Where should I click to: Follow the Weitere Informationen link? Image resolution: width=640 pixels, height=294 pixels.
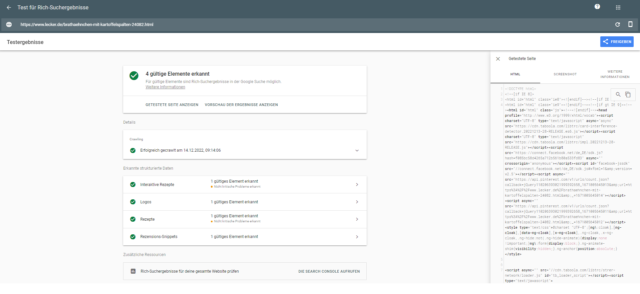165,87
